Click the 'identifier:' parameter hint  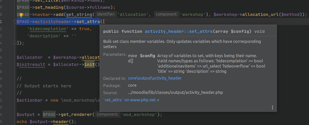tap(106, 14)
